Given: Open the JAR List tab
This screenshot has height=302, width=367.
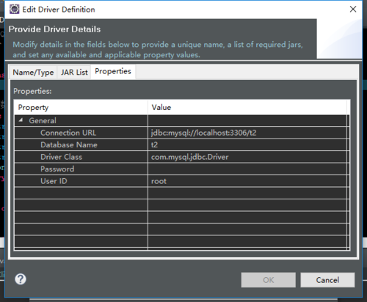Looking at the screenshot, I should pyautogui.click(x=74, y=73).
